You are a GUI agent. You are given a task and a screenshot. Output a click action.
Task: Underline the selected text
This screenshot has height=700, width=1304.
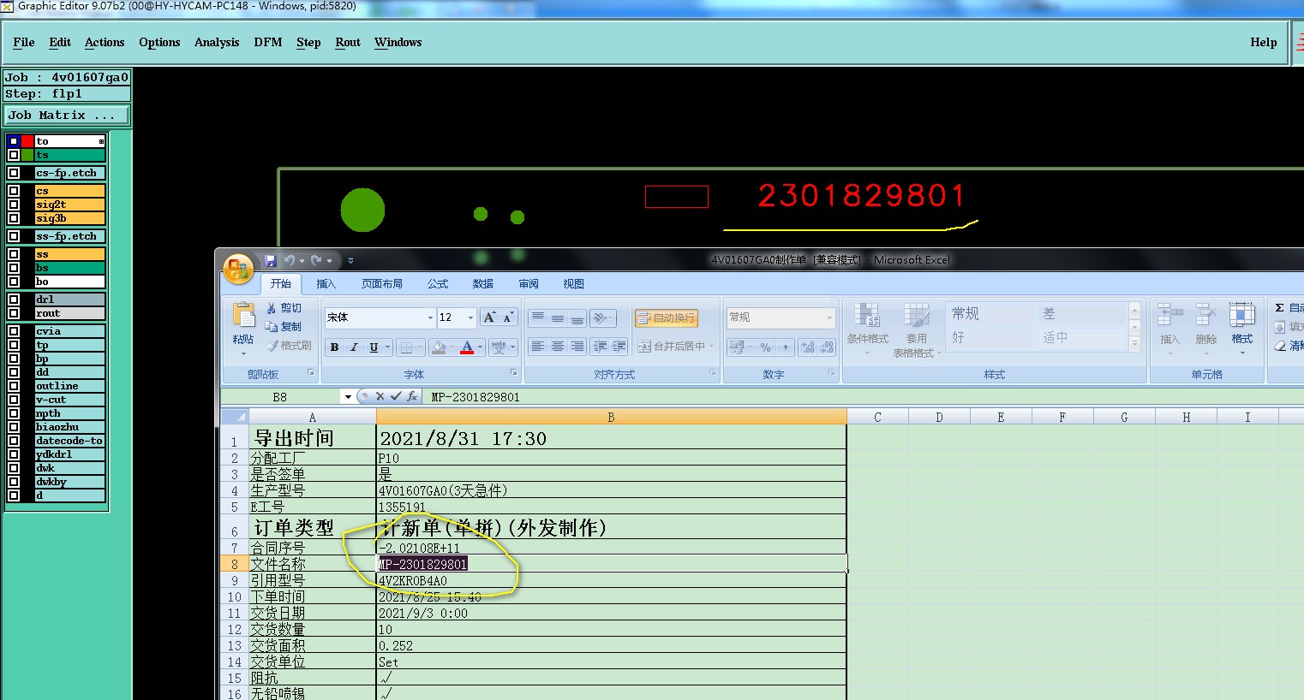(x=374, y=347)
